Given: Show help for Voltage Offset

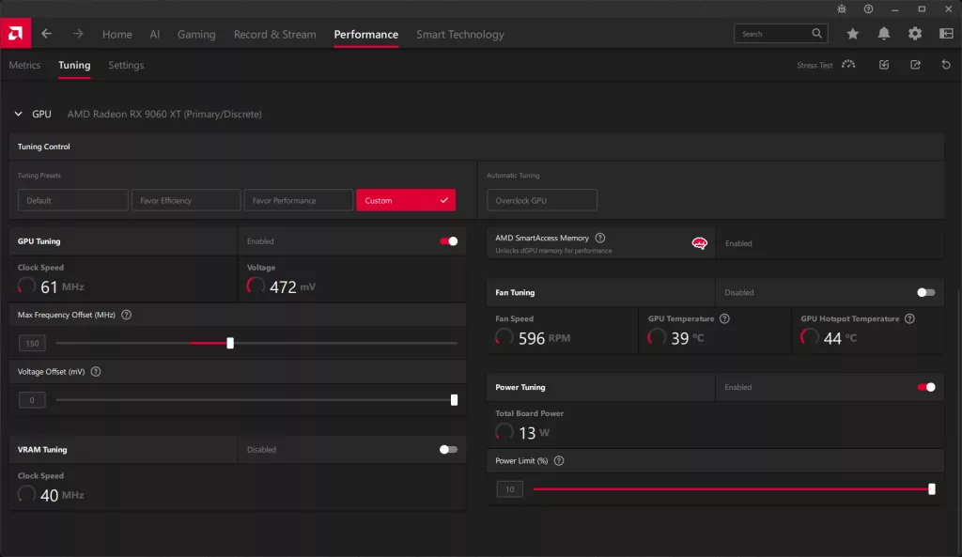Looking at the screenshot, I should pyautogui.click(x=96, y=372).
